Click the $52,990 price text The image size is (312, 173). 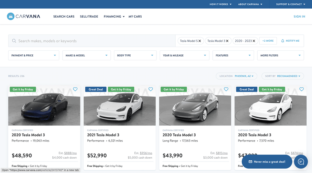coord(97,155)
